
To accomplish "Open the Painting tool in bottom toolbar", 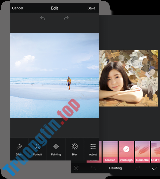I will click(x=56, y=150).
